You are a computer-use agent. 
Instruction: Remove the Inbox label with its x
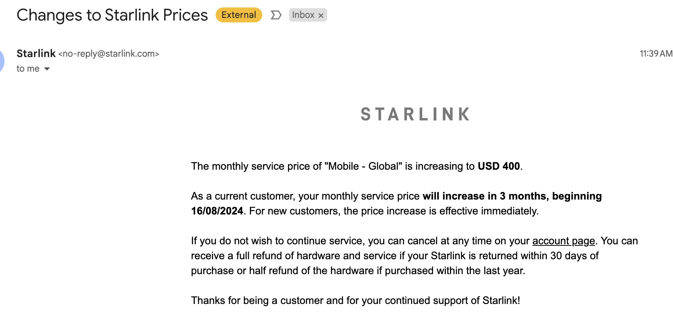321,16
